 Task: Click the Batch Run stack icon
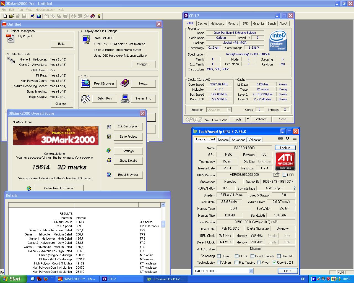86,98
